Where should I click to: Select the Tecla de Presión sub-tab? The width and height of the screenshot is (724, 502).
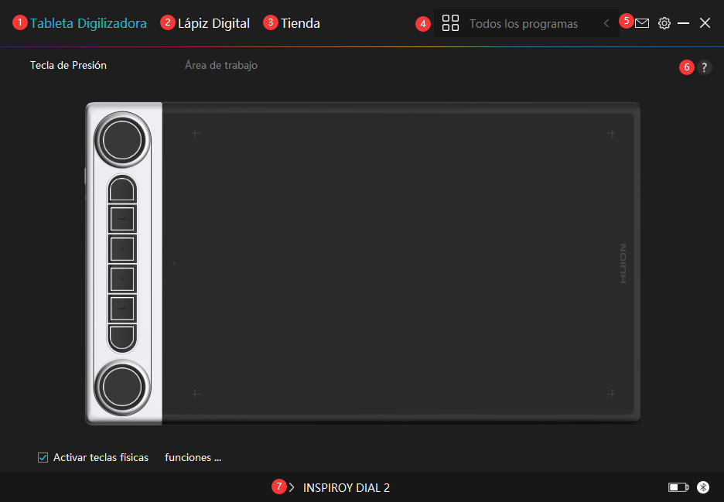coord(68,66)
